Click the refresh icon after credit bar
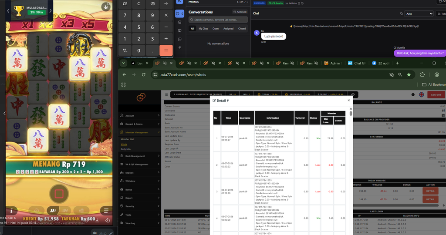 tap(353, 94)
